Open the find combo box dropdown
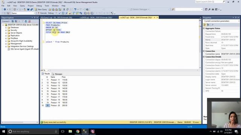241x135 pixels. pyautogui.click(x=202, y=9)
